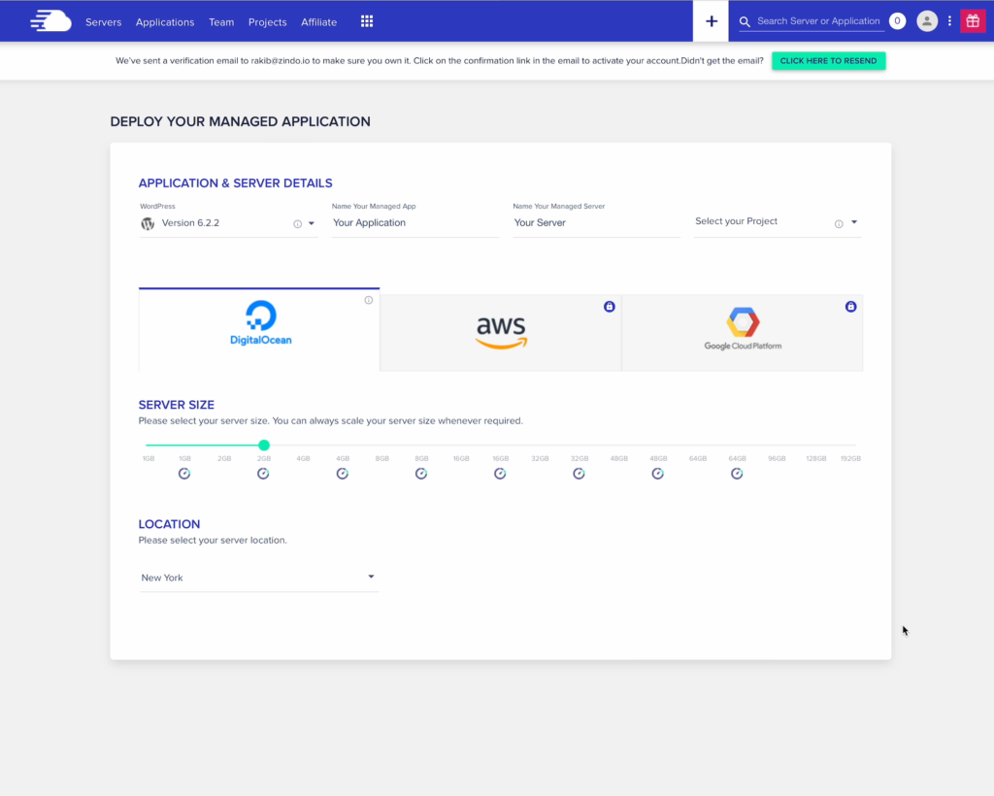Go to the Team menu item
The width and height of the screenshot is (994, 796).
point(221,22)
